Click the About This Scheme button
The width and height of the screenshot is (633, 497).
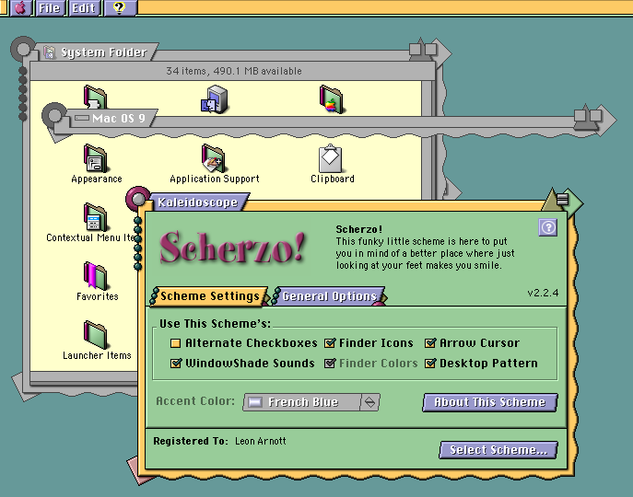pos(490,402)
